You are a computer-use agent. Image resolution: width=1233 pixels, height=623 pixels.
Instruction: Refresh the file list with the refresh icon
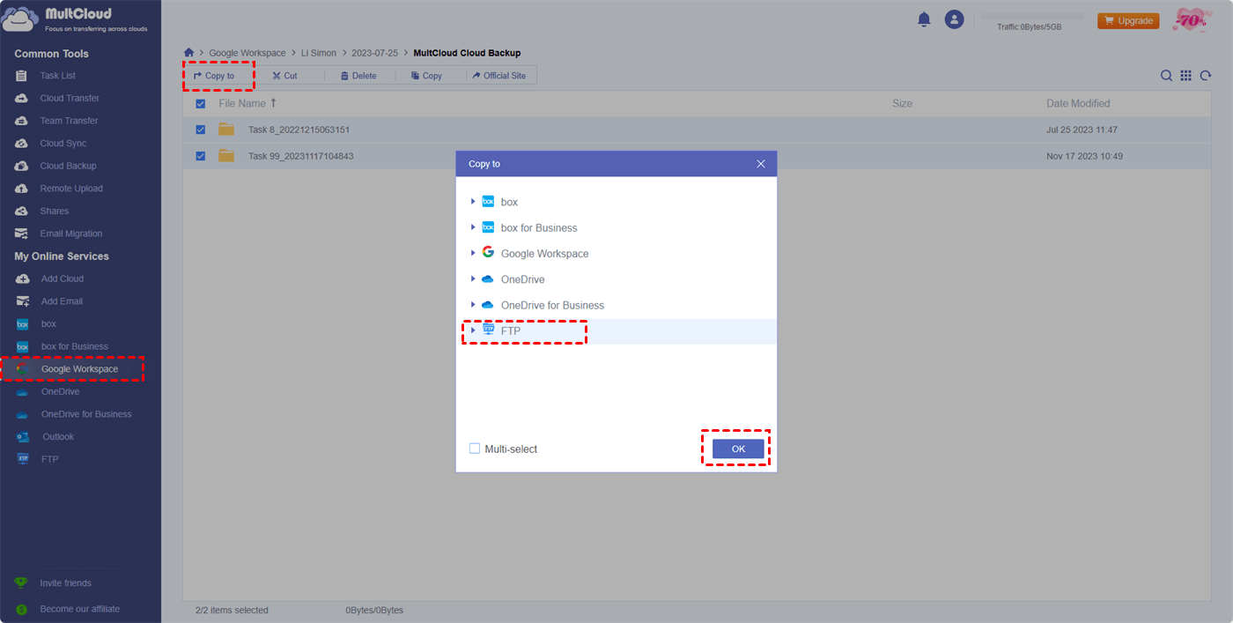coord(1205,75)
